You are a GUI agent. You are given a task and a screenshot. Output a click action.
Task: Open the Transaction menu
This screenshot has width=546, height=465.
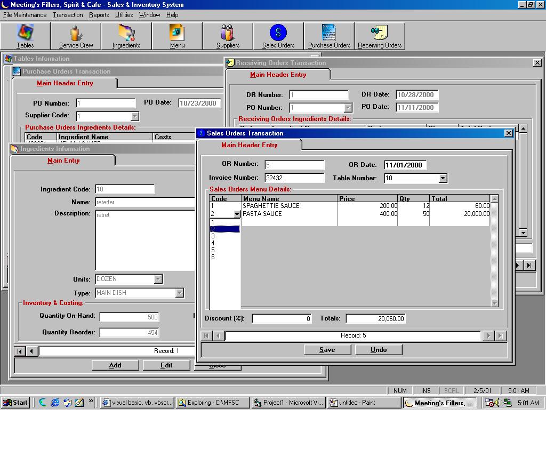(x=68, y=15)
